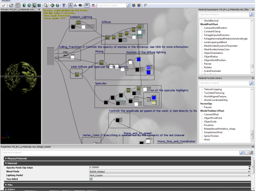Image resolution: width=256 pixels, height=191 pixels.
Task: Click the Opacity Mask Clip Value stepper arrows
Action: (x=249, y=167)
